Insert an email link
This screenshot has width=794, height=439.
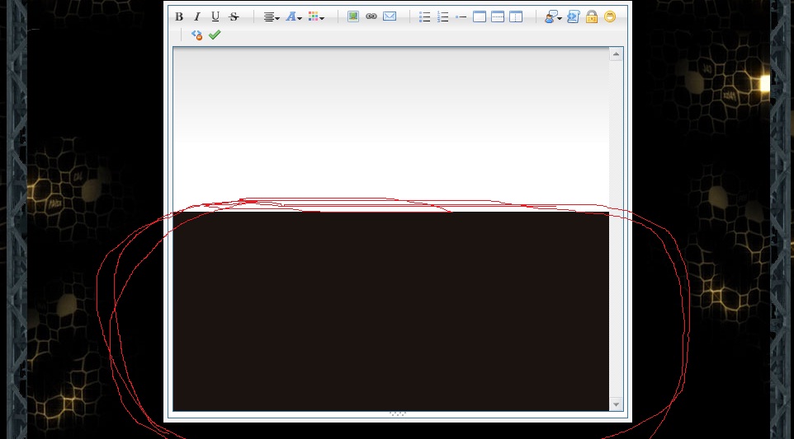[390, 16]
